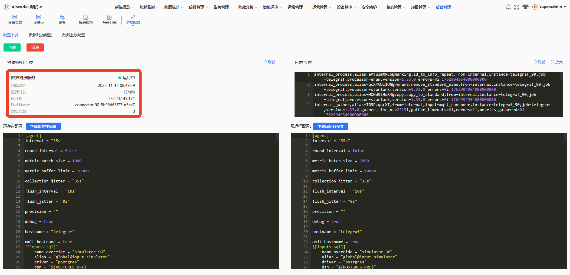Toggle the fullscreen icon in header
This screenshot has height=275, width=570.
click(517, 7)
